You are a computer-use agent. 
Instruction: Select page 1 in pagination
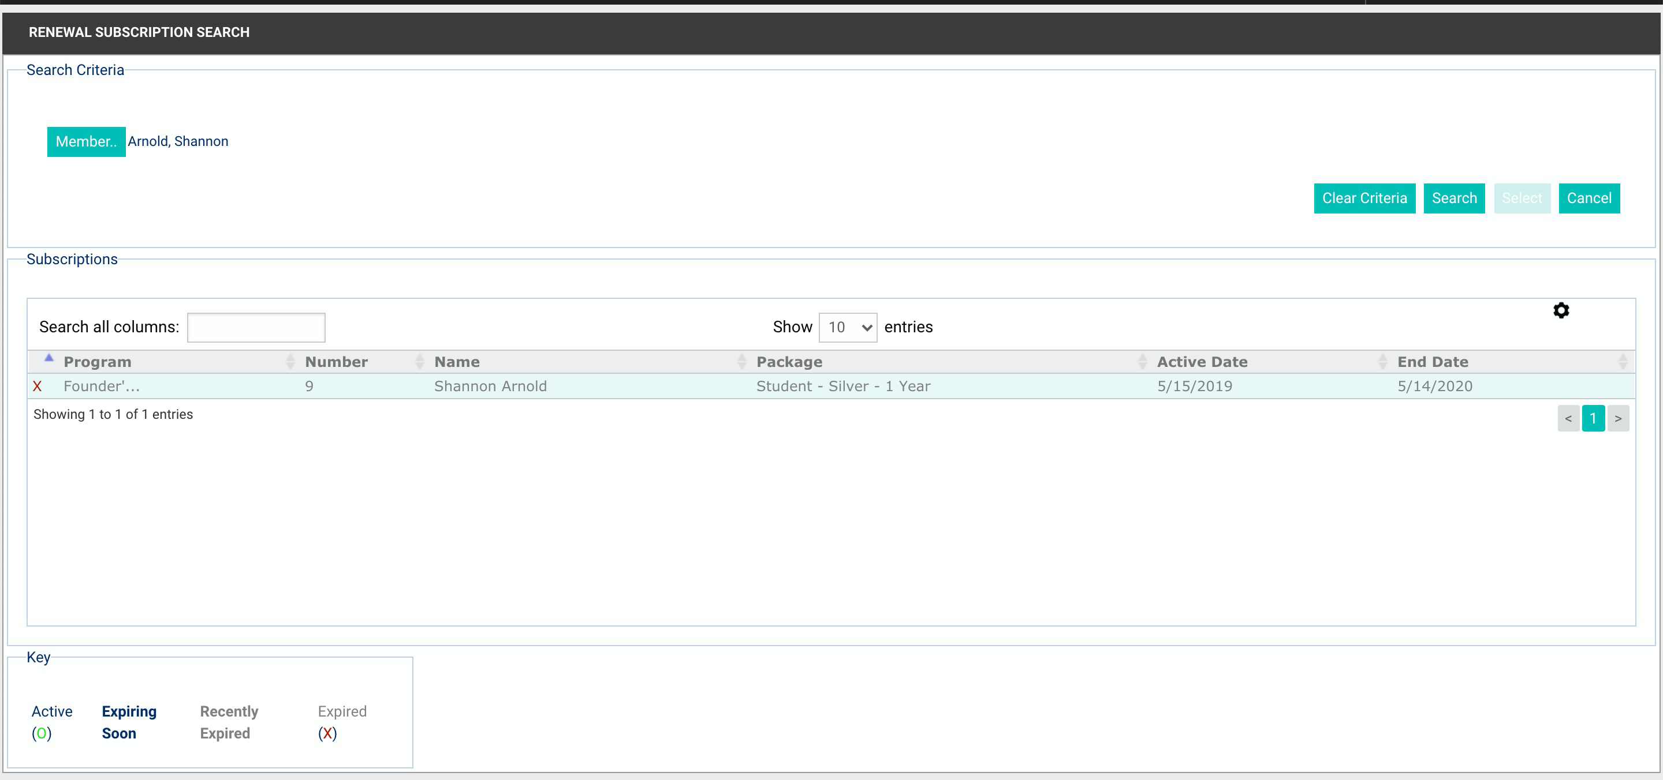[1593, 418]
